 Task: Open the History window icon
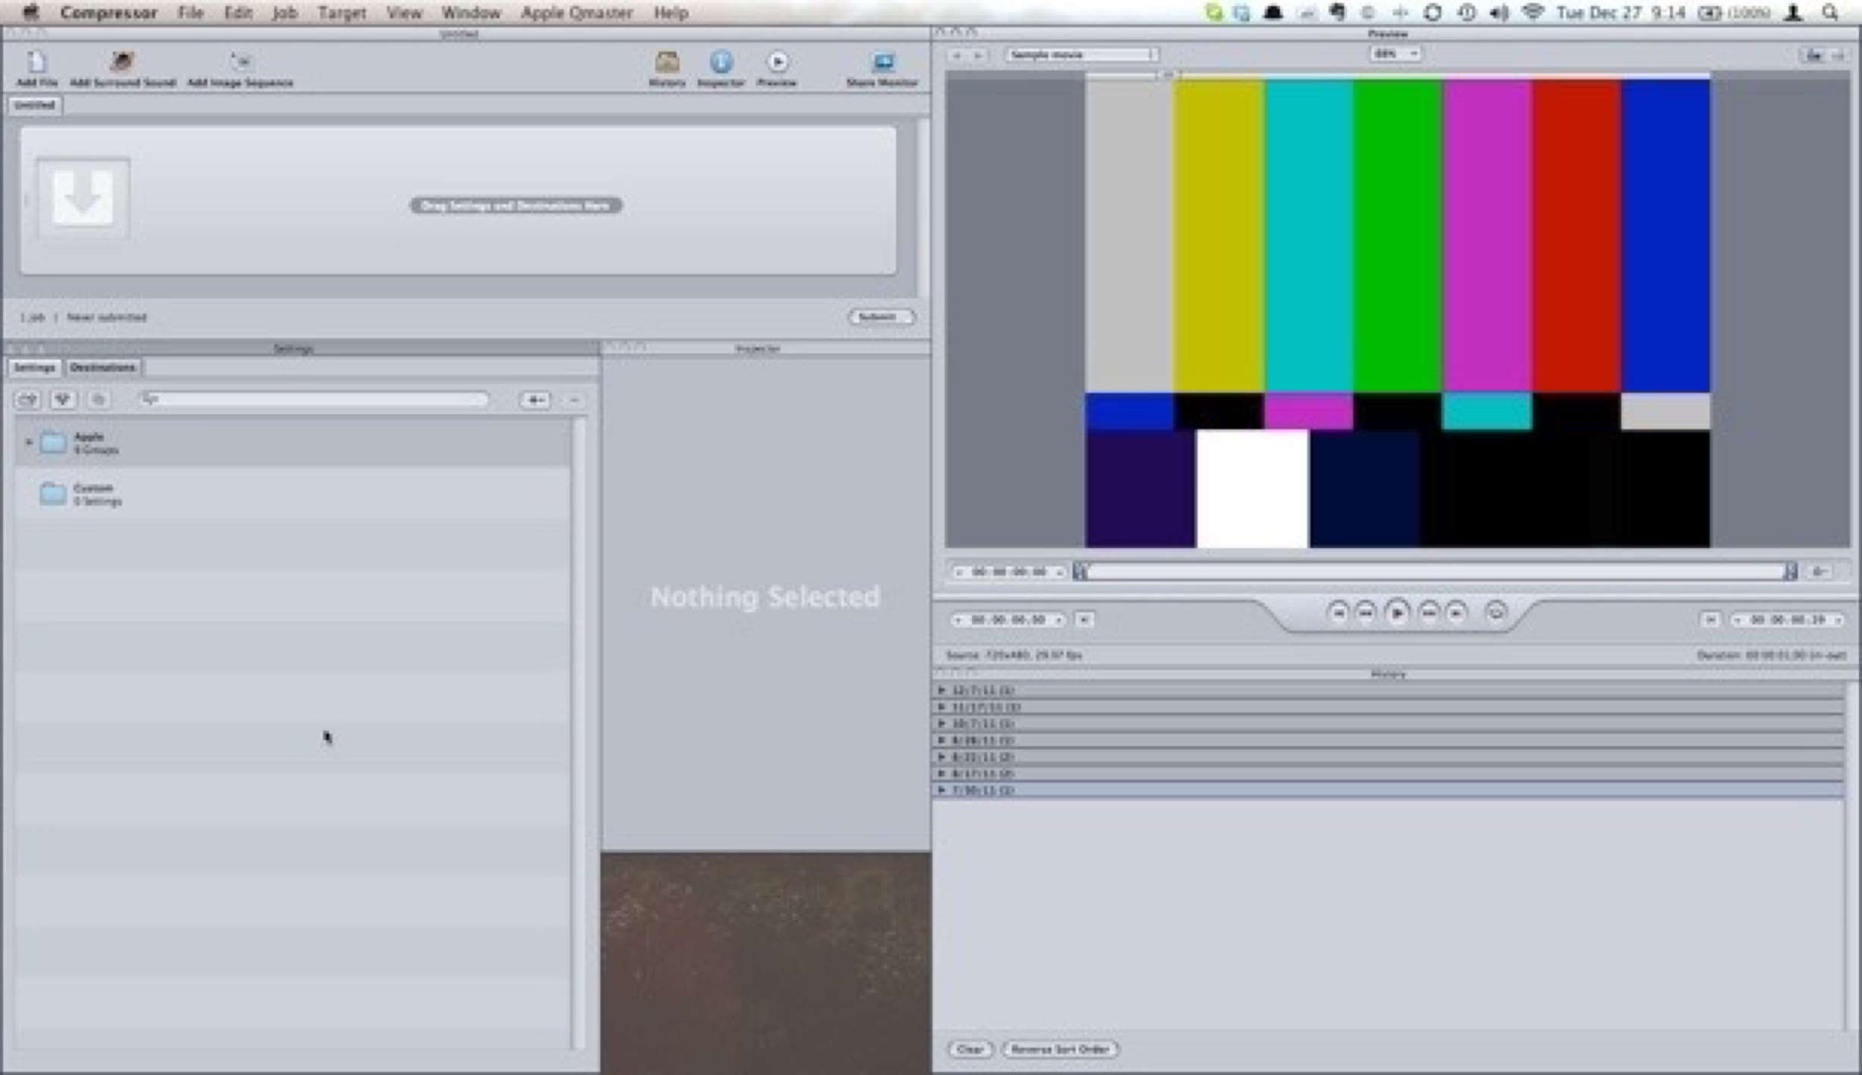(x=667, y=62)
